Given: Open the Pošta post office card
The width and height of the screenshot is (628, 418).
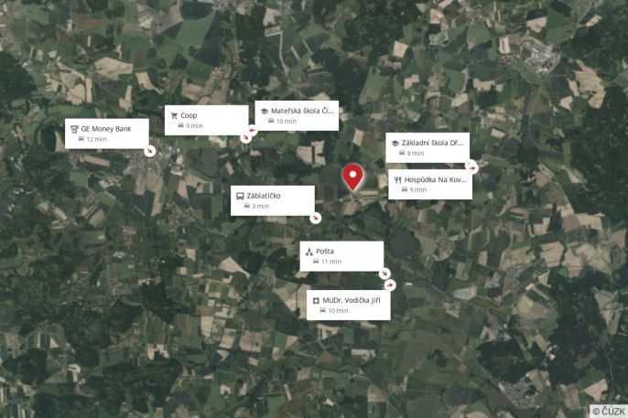Looking at the screenshot, I should (x=341, y=256).
